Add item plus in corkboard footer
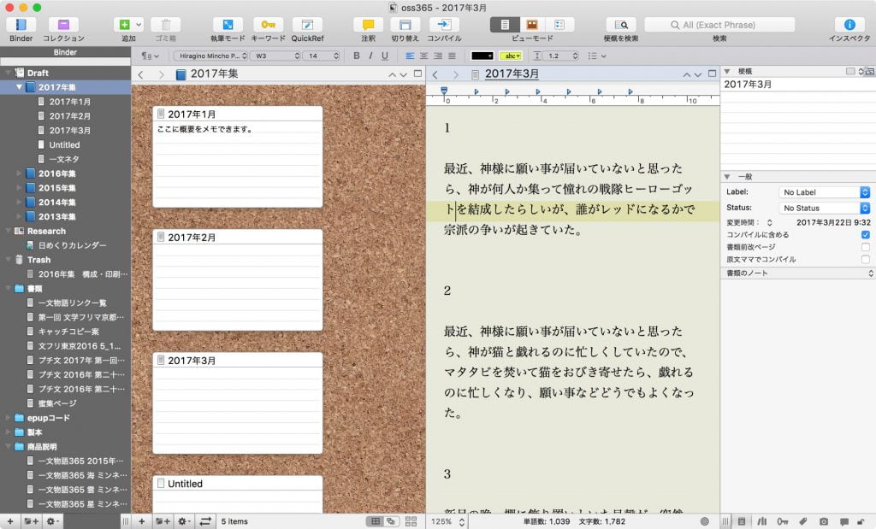 [x=142, y=521]
